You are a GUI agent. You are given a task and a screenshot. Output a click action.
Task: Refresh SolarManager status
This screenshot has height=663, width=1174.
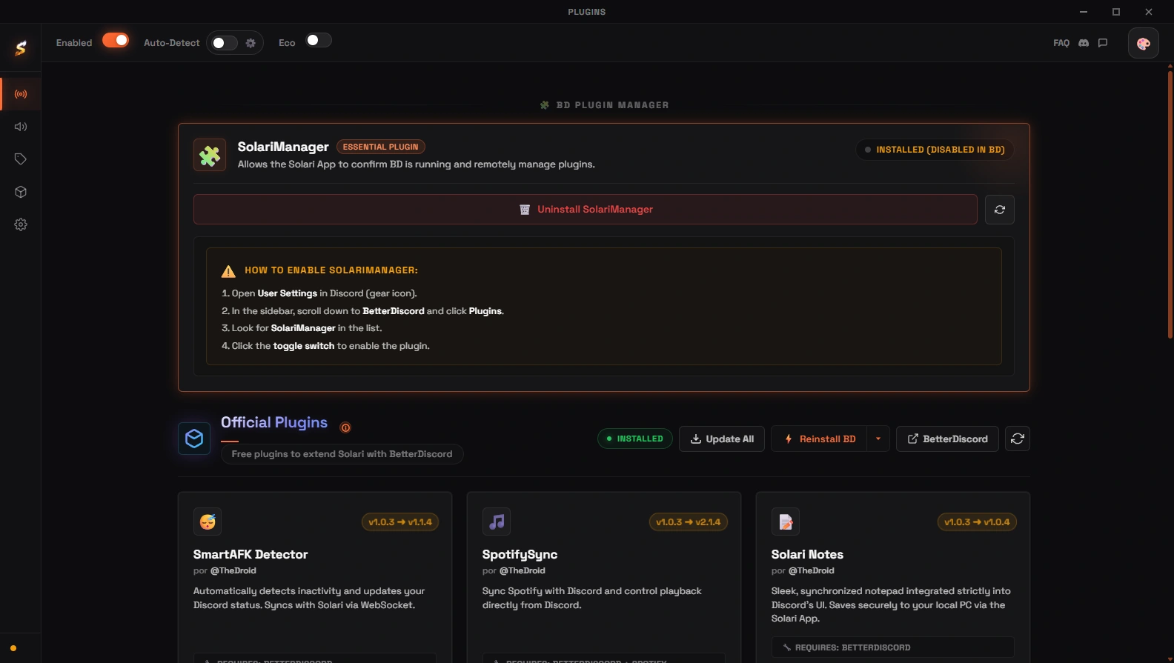[1000, 210]
